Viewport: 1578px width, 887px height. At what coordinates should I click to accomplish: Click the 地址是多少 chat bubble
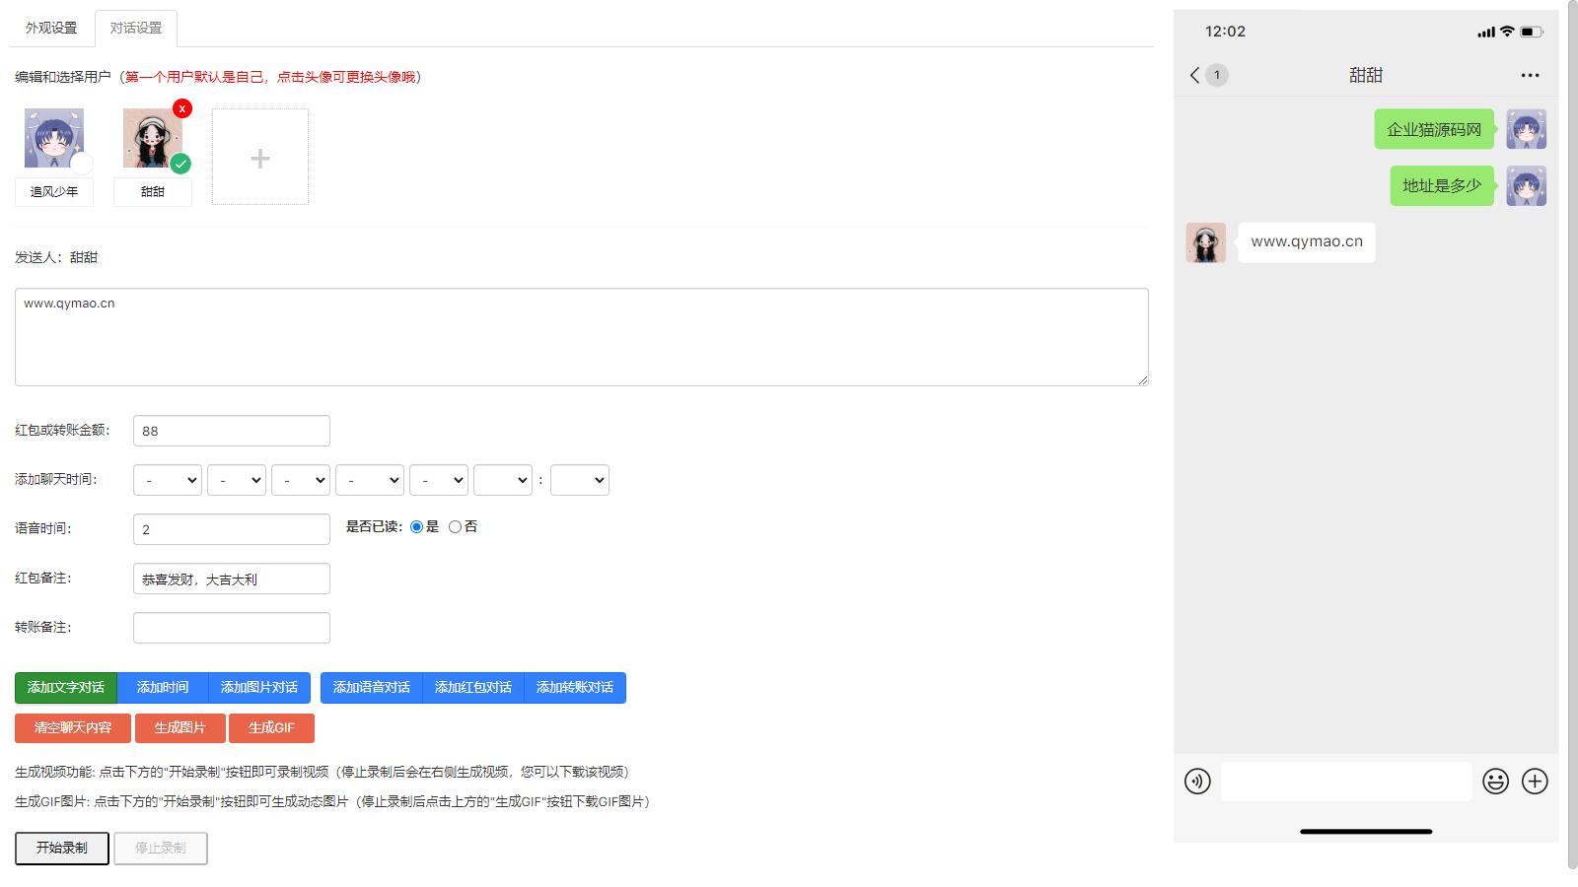coord(1442,186)
